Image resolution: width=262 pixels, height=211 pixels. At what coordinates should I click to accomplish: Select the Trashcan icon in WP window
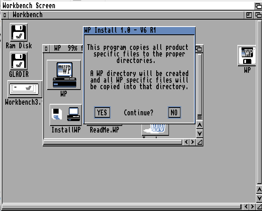click(x=155, y=129)
